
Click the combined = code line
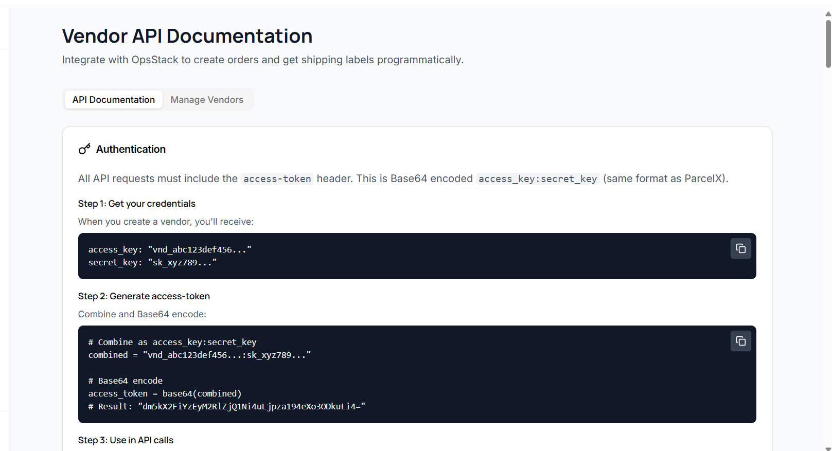click(200, 355)
